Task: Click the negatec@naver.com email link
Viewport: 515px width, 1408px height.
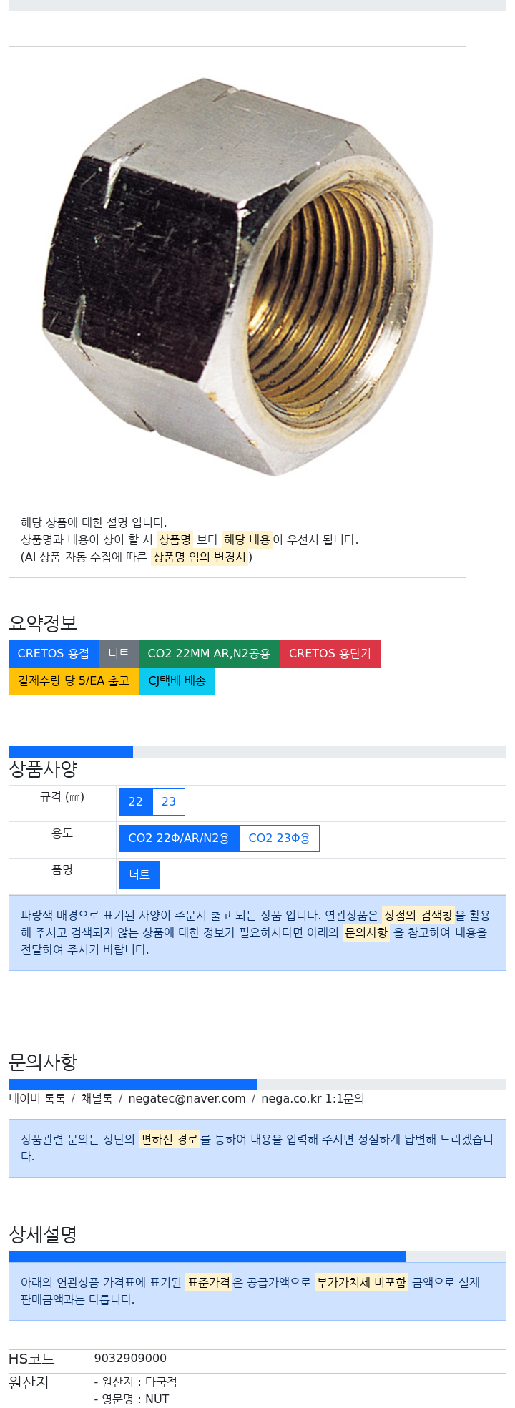Action: pos(187,1099)
